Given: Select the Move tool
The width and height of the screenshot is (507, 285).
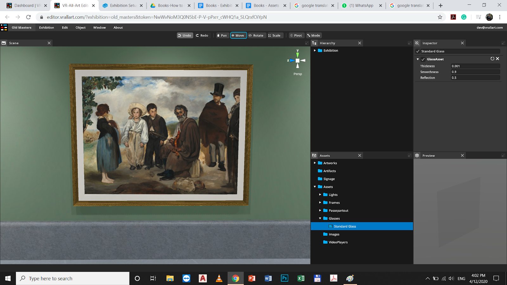Looking at the screenshot, I should tap(238, 35).
